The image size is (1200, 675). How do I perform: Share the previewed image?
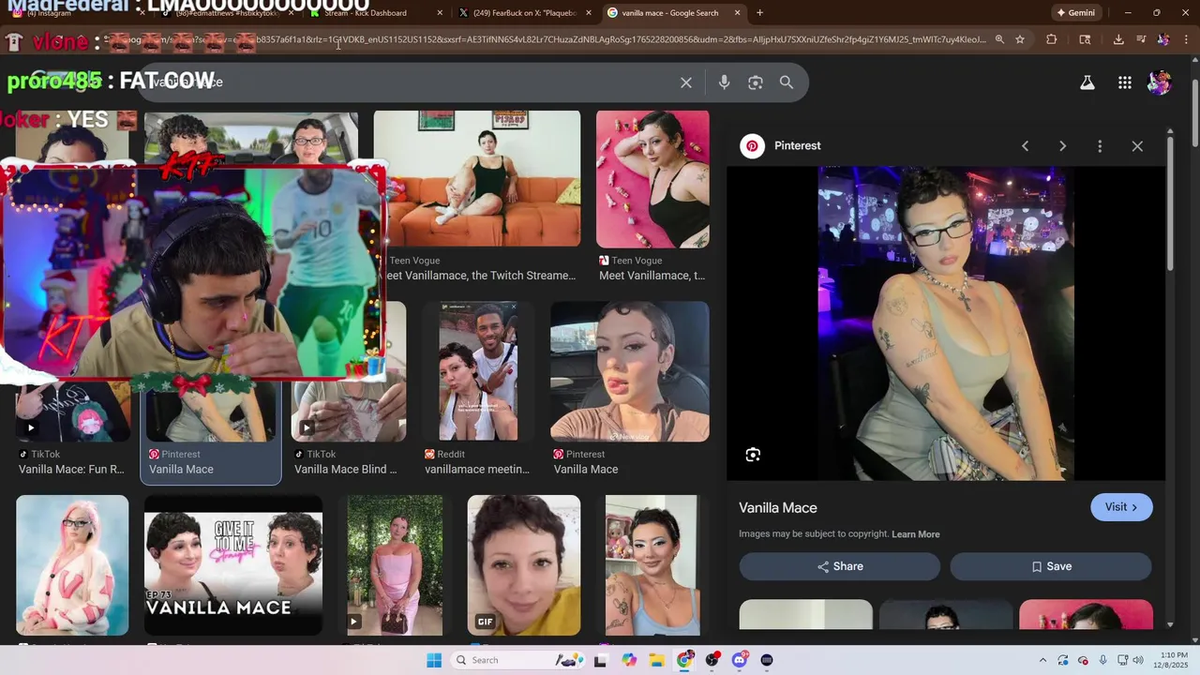839,566
